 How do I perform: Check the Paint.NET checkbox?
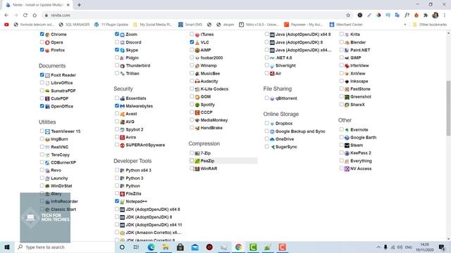pos(341,50)
